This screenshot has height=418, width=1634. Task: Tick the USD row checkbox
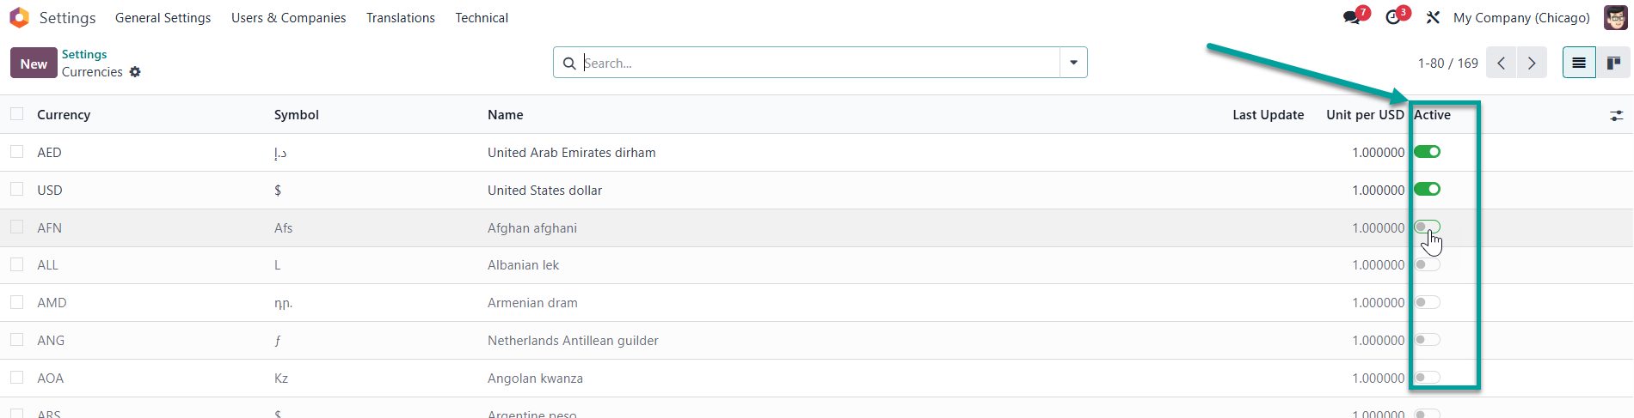click(x=17, y=189)
